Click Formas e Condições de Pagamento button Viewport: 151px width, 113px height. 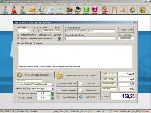pos(35,75)
